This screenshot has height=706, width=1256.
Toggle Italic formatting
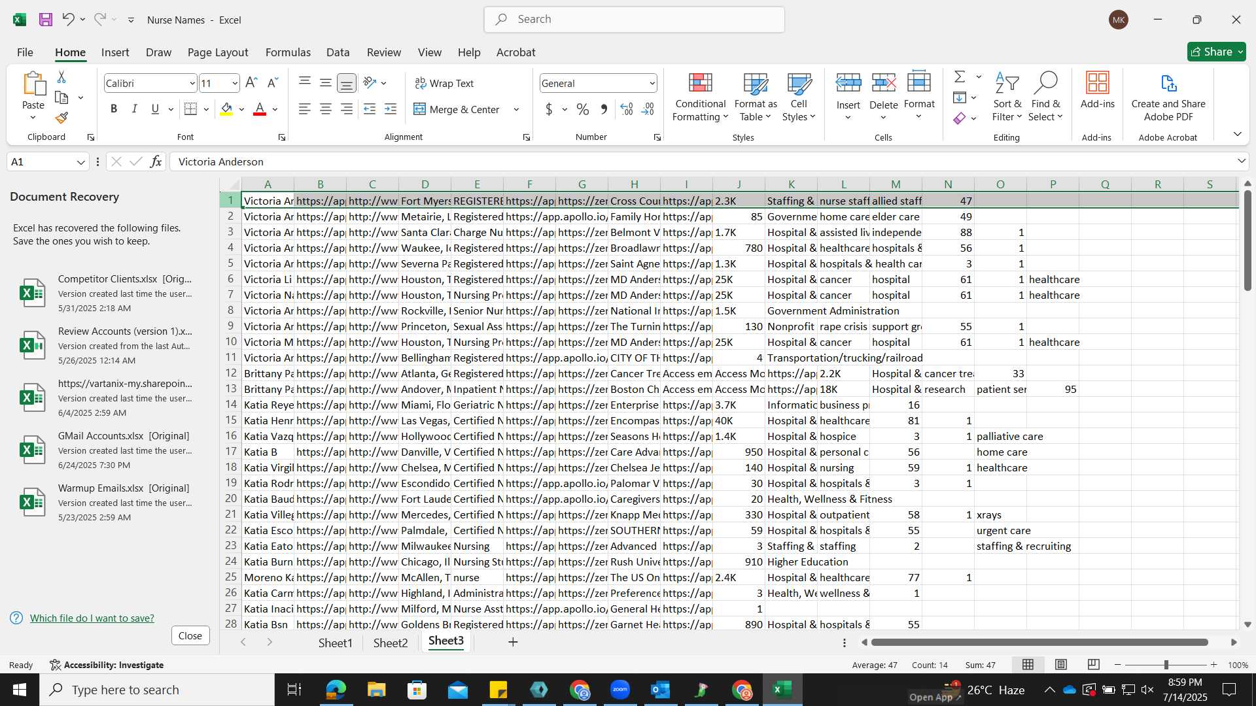[x=134, y=109]
